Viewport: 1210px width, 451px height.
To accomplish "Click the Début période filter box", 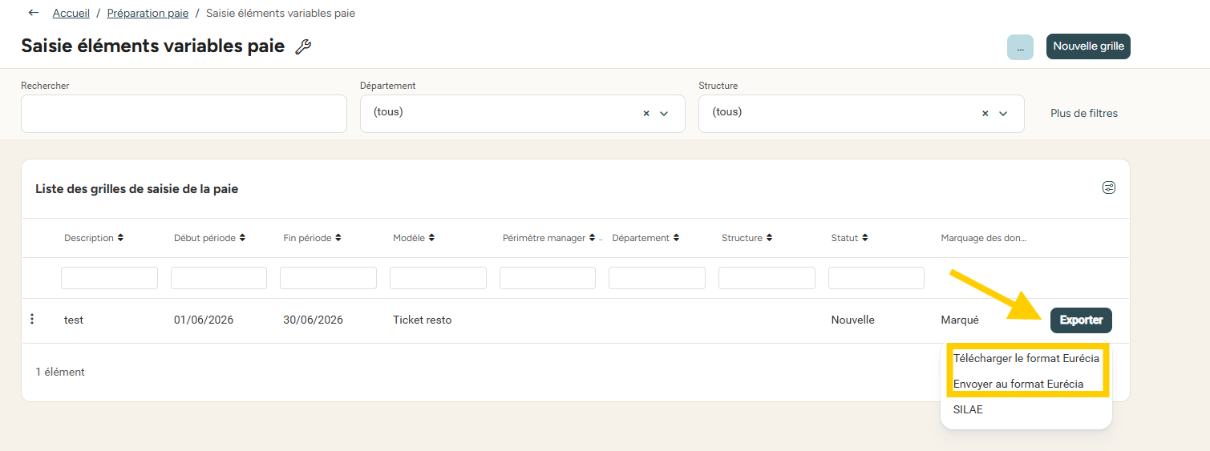I will pyautogui.click(x=219, y=278).
